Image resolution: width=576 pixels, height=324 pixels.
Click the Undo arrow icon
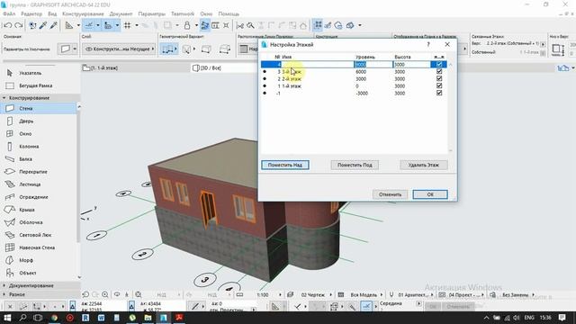[x=8, y=25]
